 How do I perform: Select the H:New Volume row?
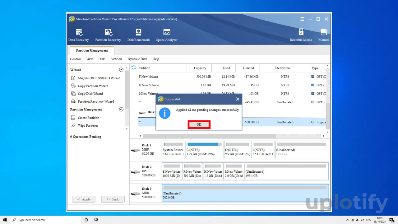232,85
